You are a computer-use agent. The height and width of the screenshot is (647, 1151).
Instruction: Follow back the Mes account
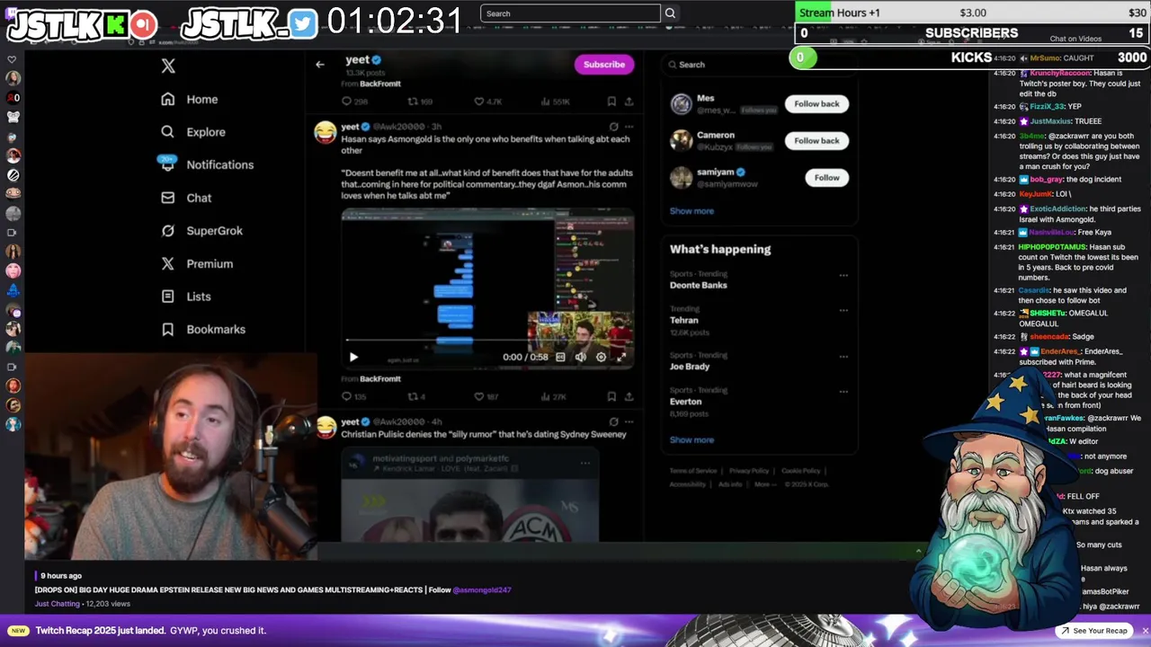[x=816, y=104]
